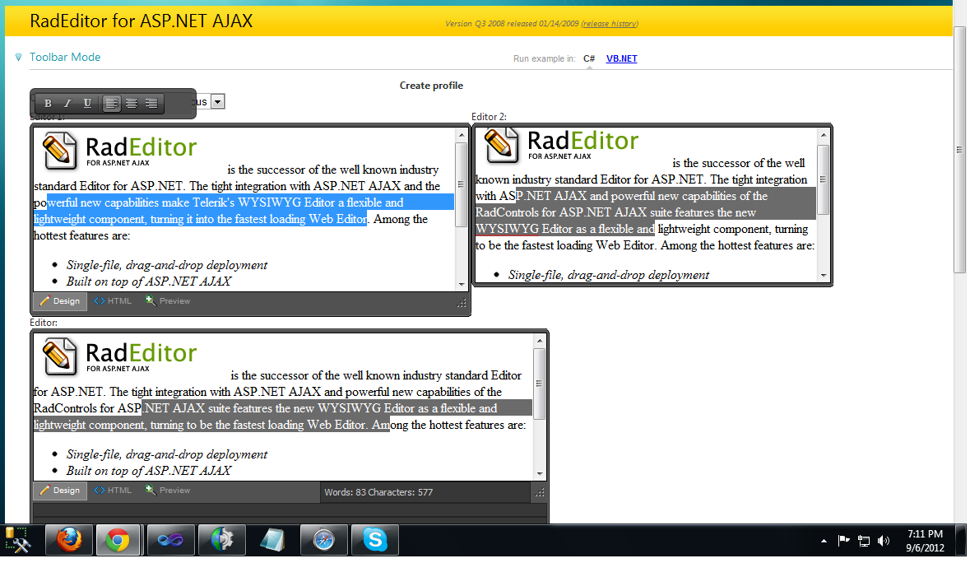This screenshot has width=970, height=563.
Task: Open Action Center flag icon
Action: coord(843,541)
